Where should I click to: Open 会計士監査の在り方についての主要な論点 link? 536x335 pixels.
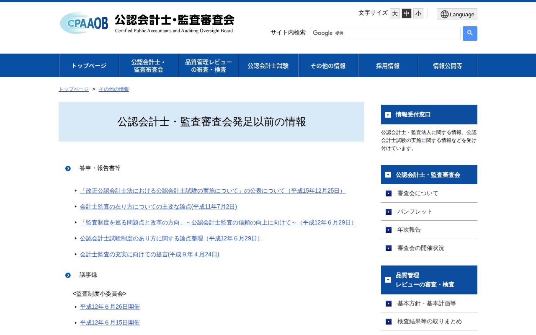point(158,206)
